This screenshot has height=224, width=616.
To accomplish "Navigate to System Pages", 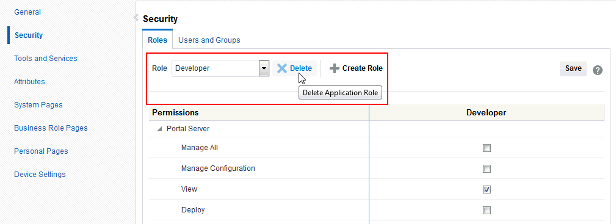I will pyautogui.click(x=38, y=105).
